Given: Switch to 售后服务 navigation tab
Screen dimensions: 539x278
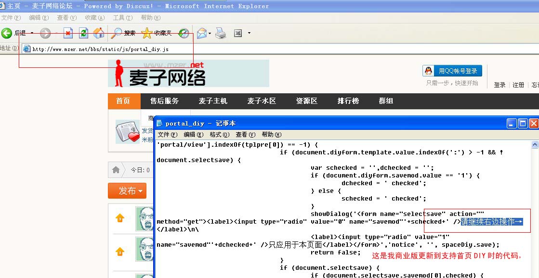Looking at the screenshot, I should click(x=164, y=101).
